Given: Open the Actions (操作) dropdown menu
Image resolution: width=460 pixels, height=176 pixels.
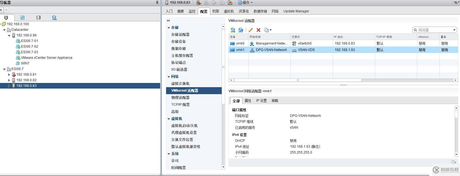Looking at the screenshot, I should [245, 3].
